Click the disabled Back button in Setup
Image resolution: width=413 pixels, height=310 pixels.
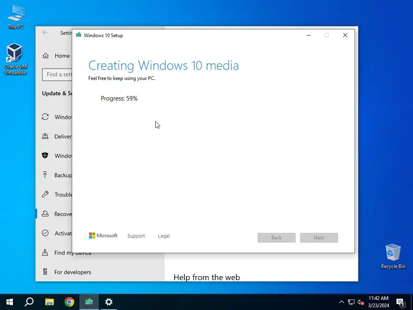point(277,237)
